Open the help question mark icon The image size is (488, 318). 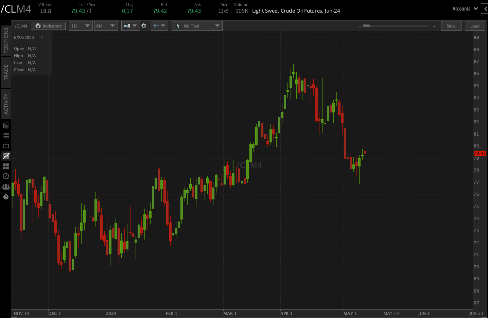click(5, 197)
